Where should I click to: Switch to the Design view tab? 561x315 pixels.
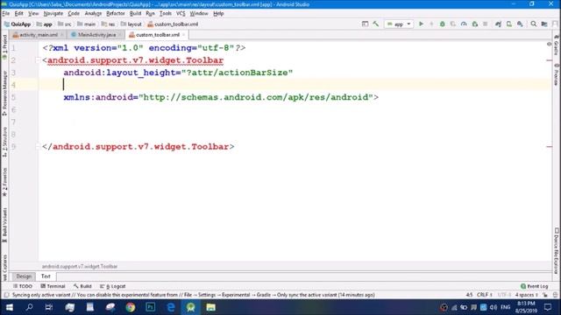click(x=24, y=276)
